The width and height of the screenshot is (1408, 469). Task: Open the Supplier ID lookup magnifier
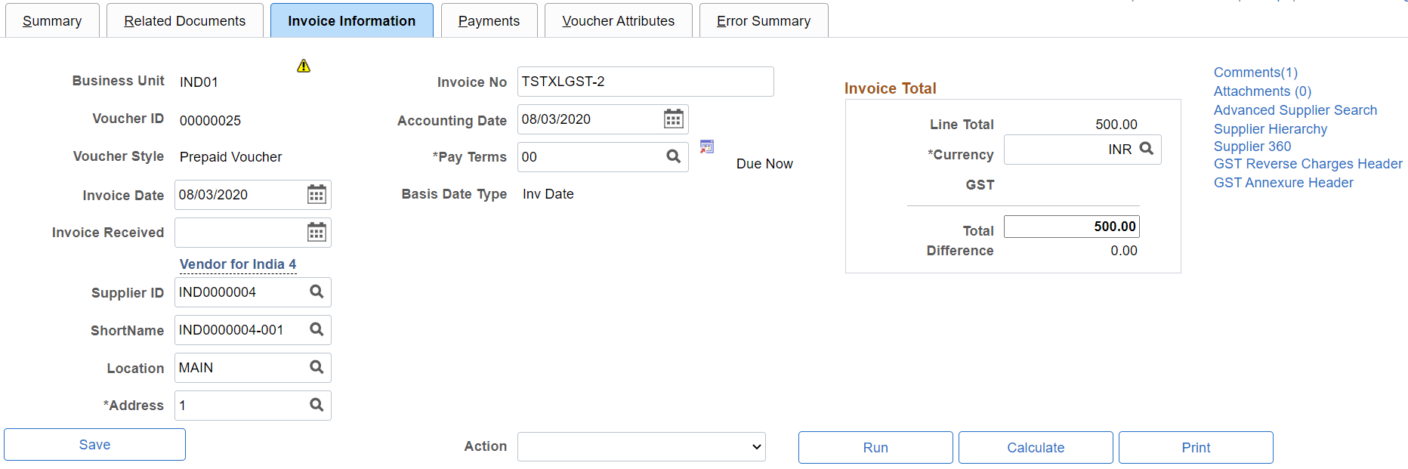(x=316, y=292)
